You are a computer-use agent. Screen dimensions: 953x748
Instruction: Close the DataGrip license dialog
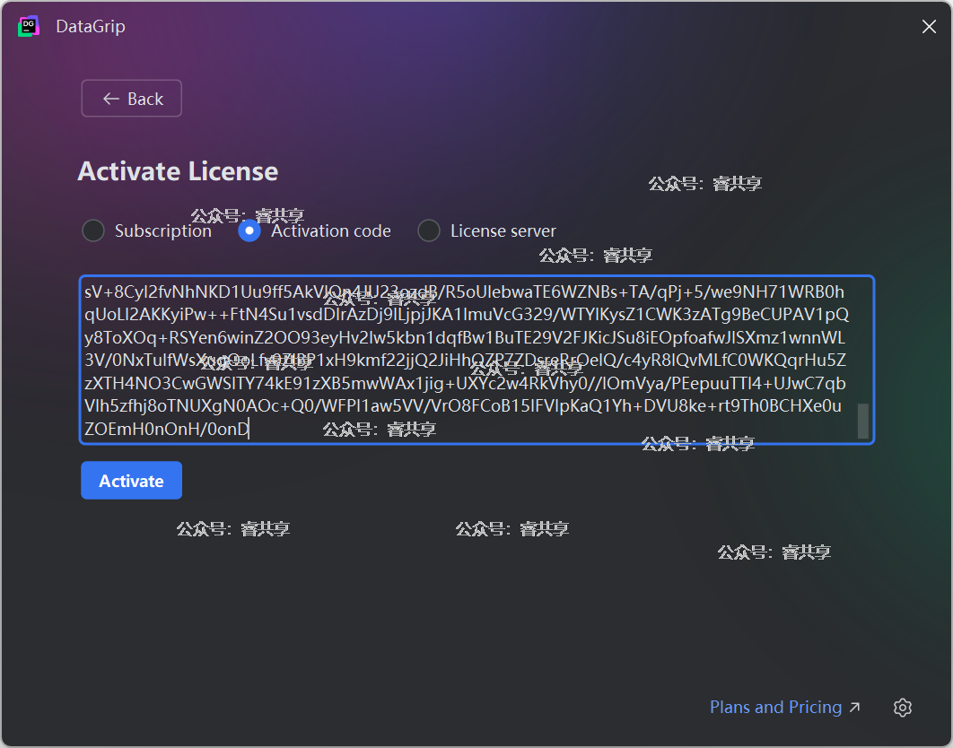tap(929, 26)
